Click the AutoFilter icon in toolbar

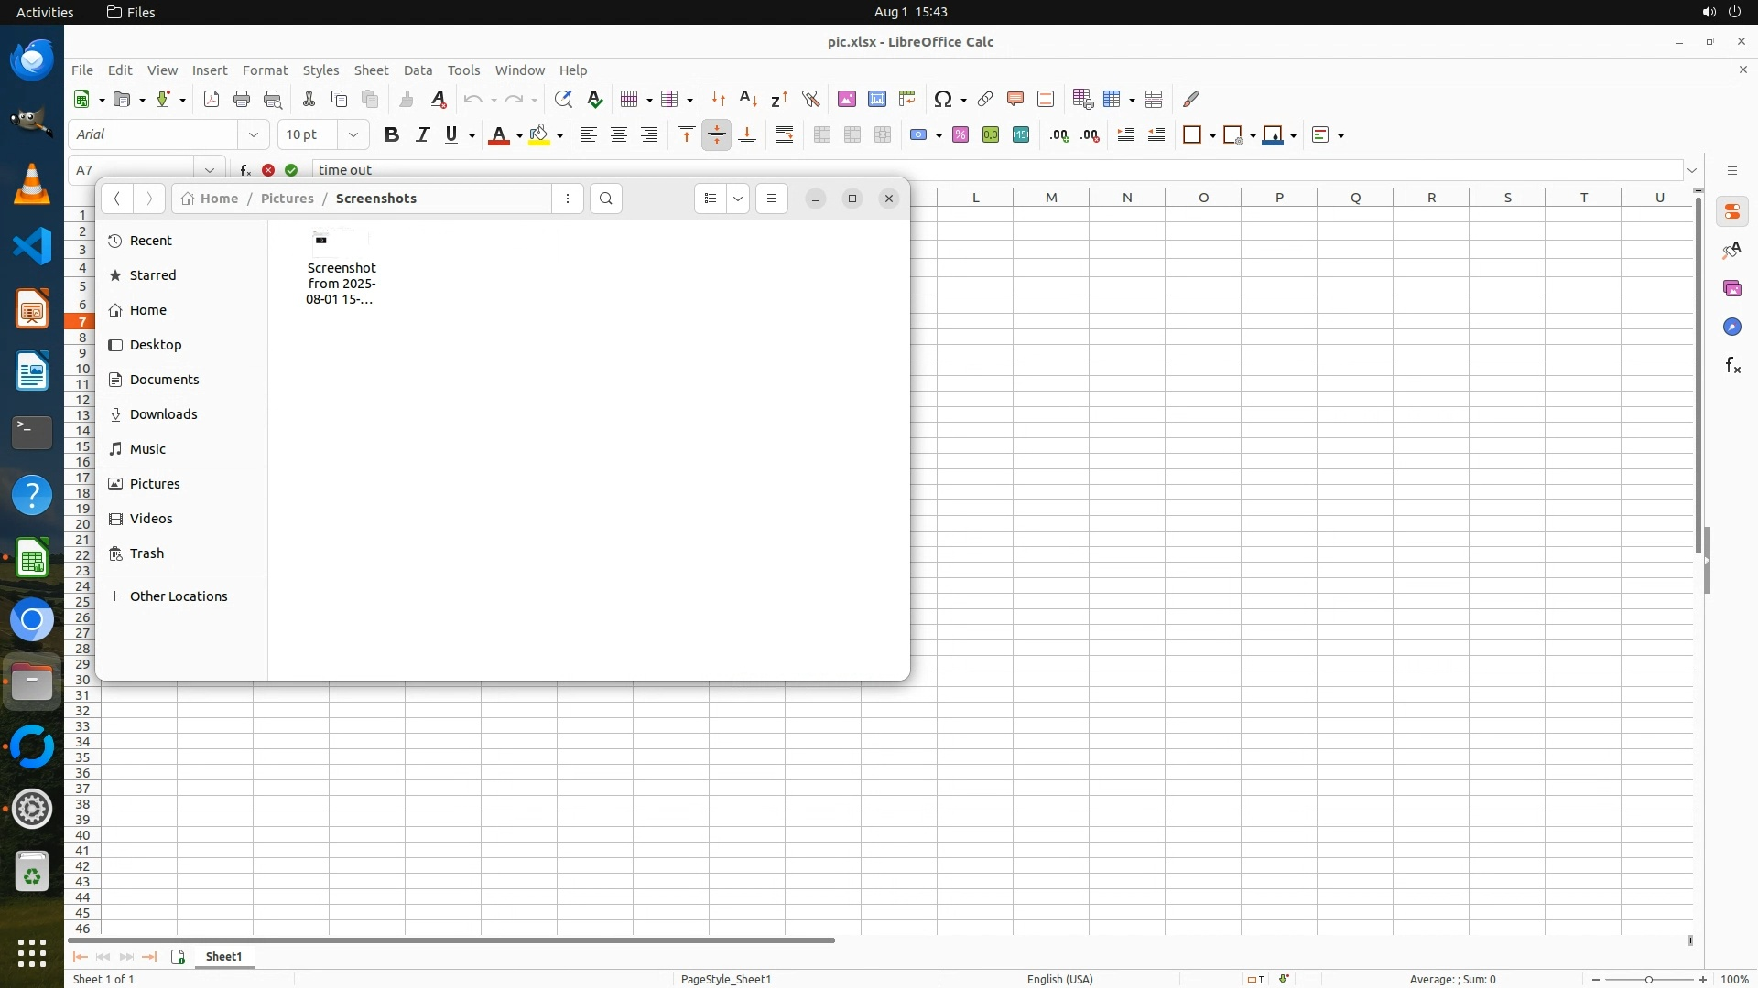(x=810, y=99)
